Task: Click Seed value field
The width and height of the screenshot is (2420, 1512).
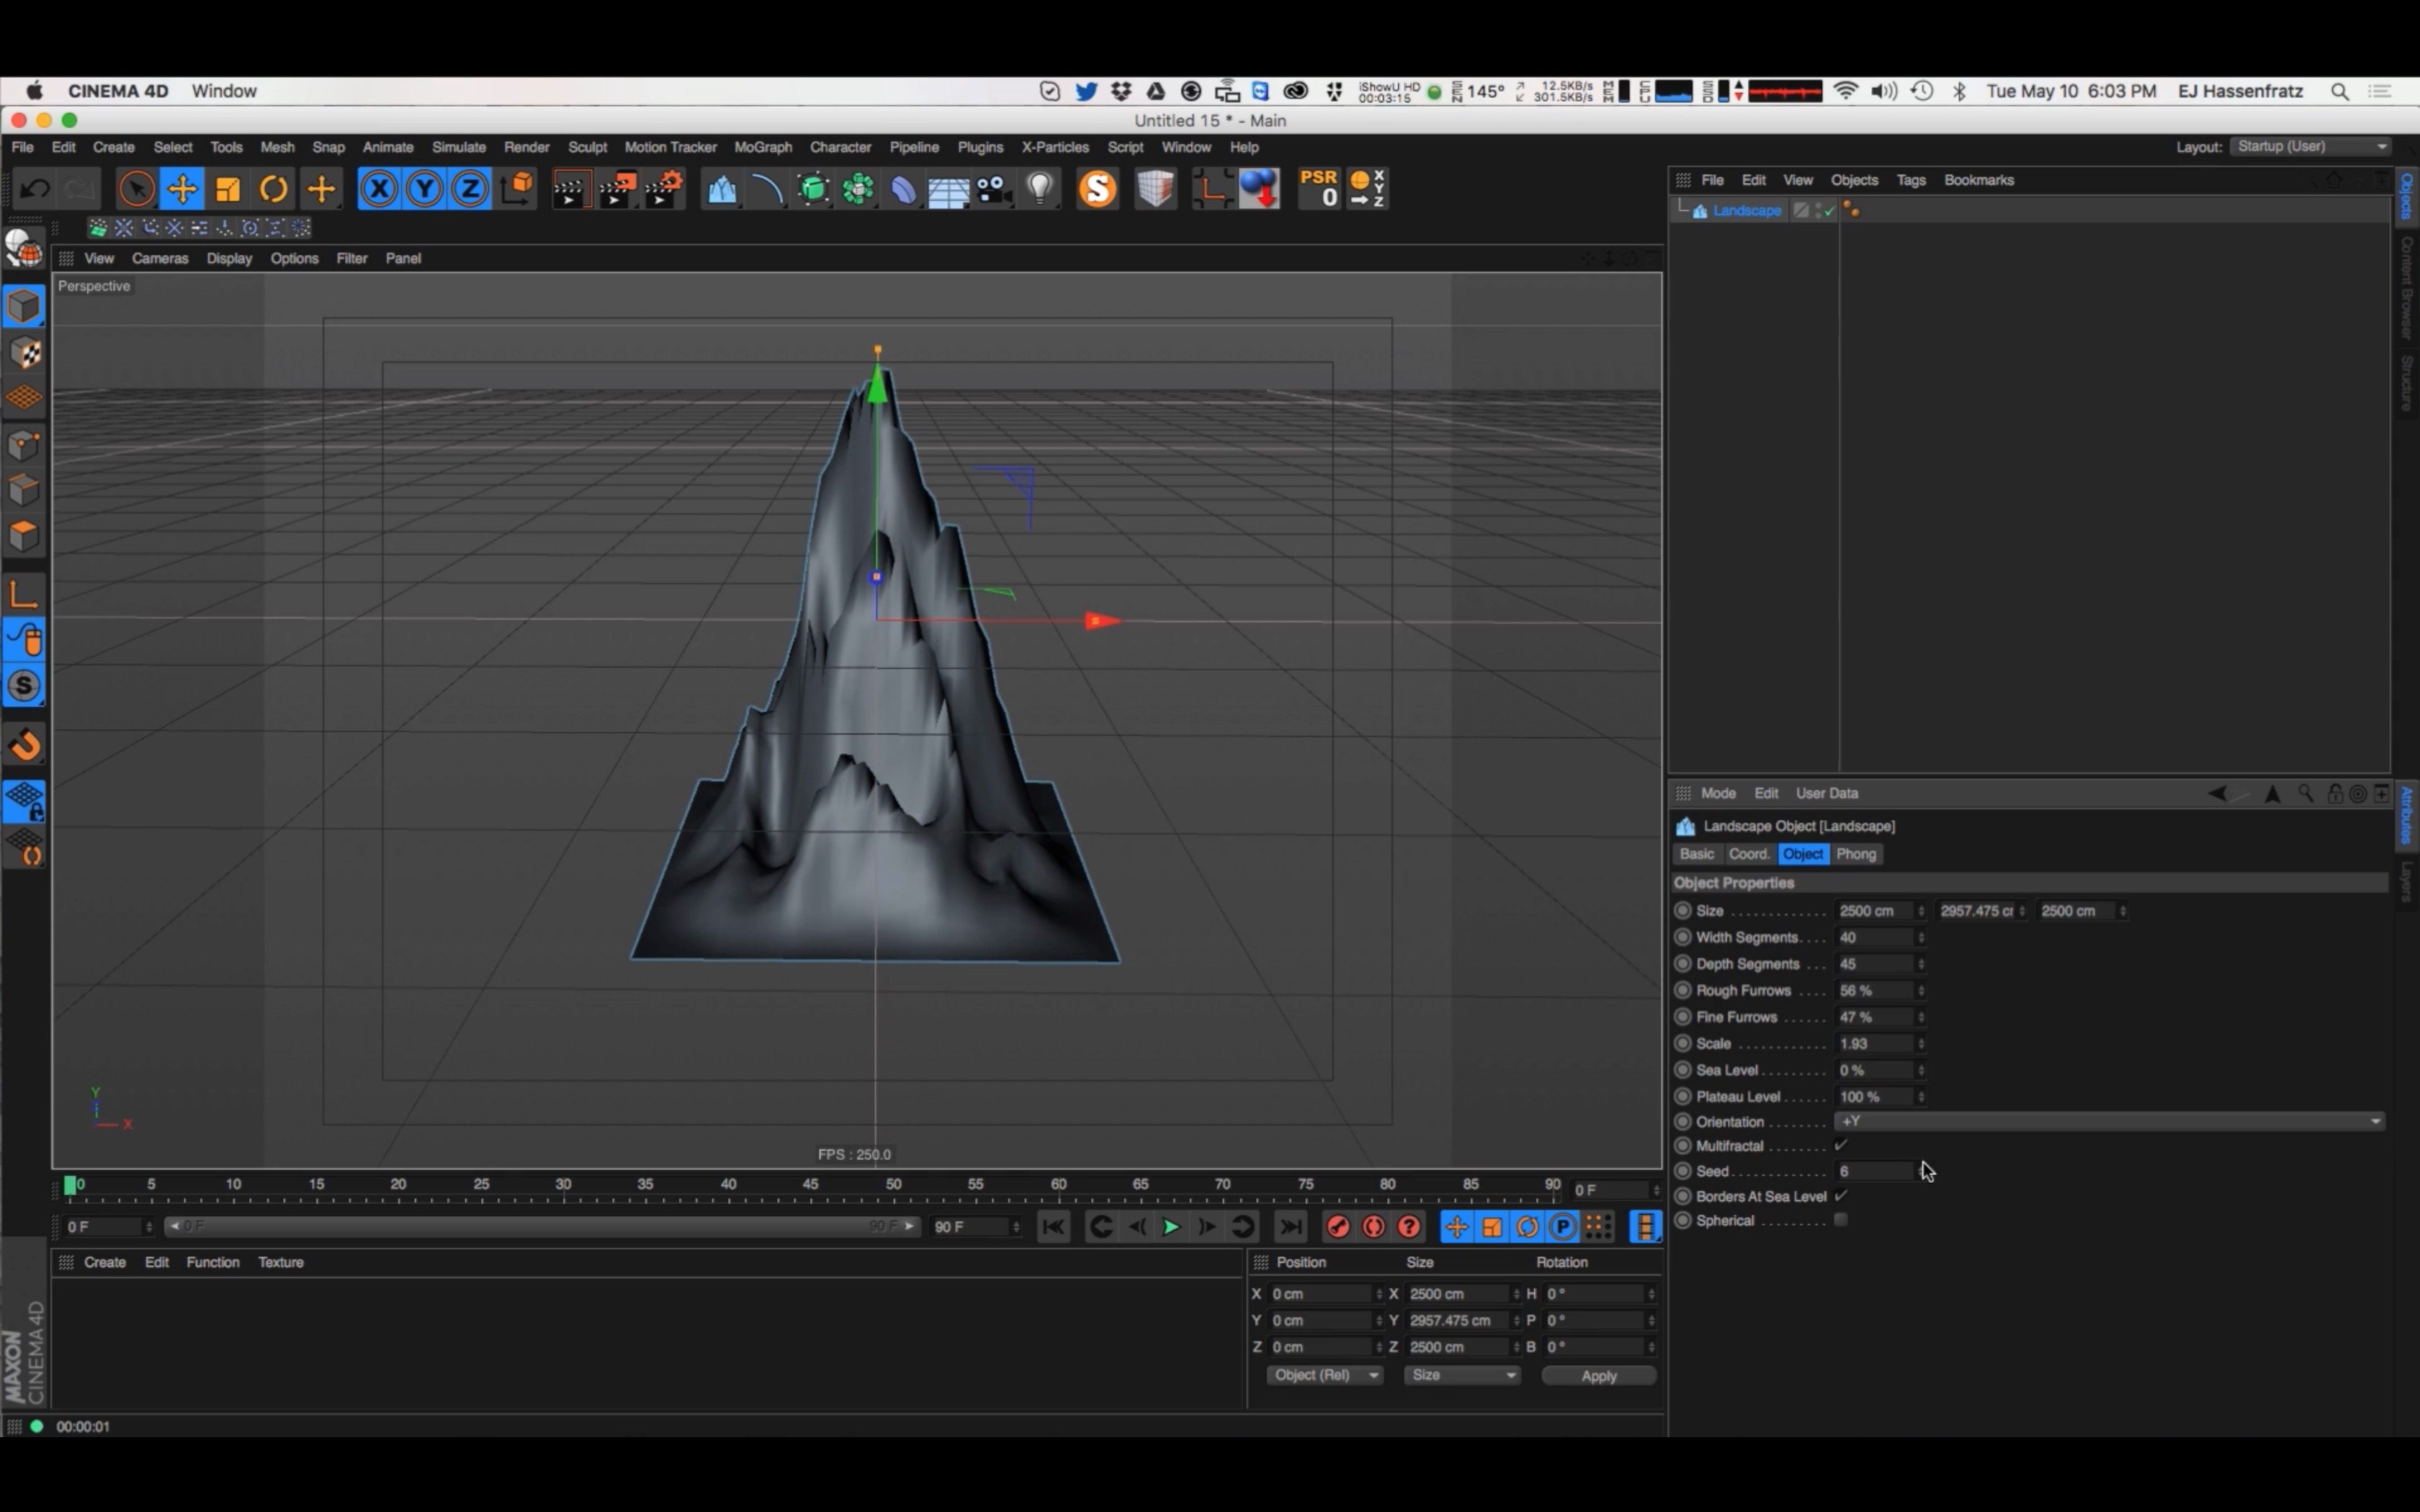Action: click(x=1874, y=1171)
